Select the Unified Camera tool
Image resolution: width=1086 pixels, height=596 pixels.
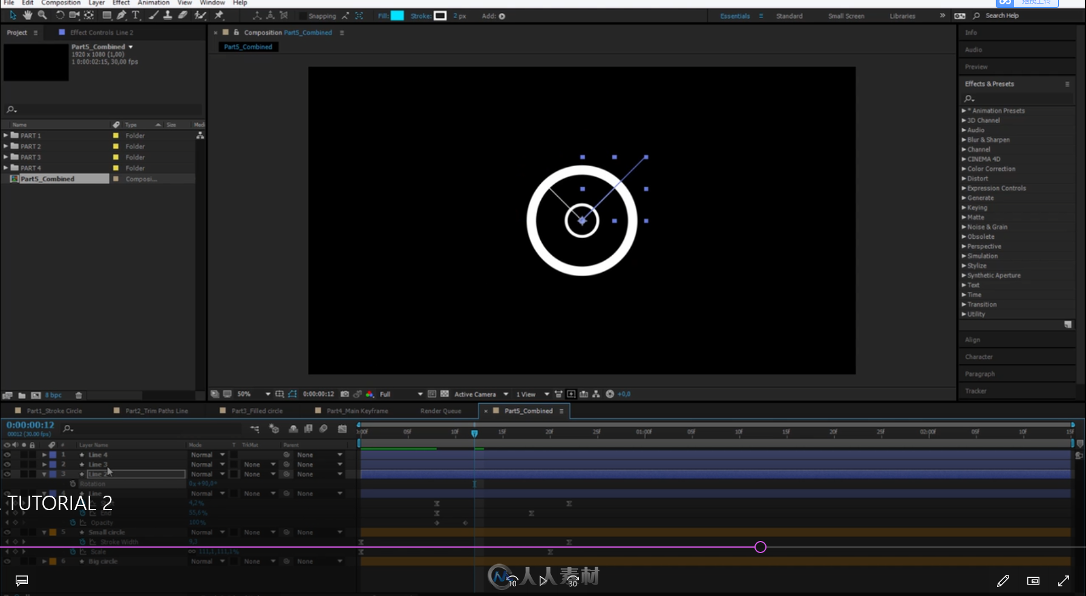tap(74, 15)
